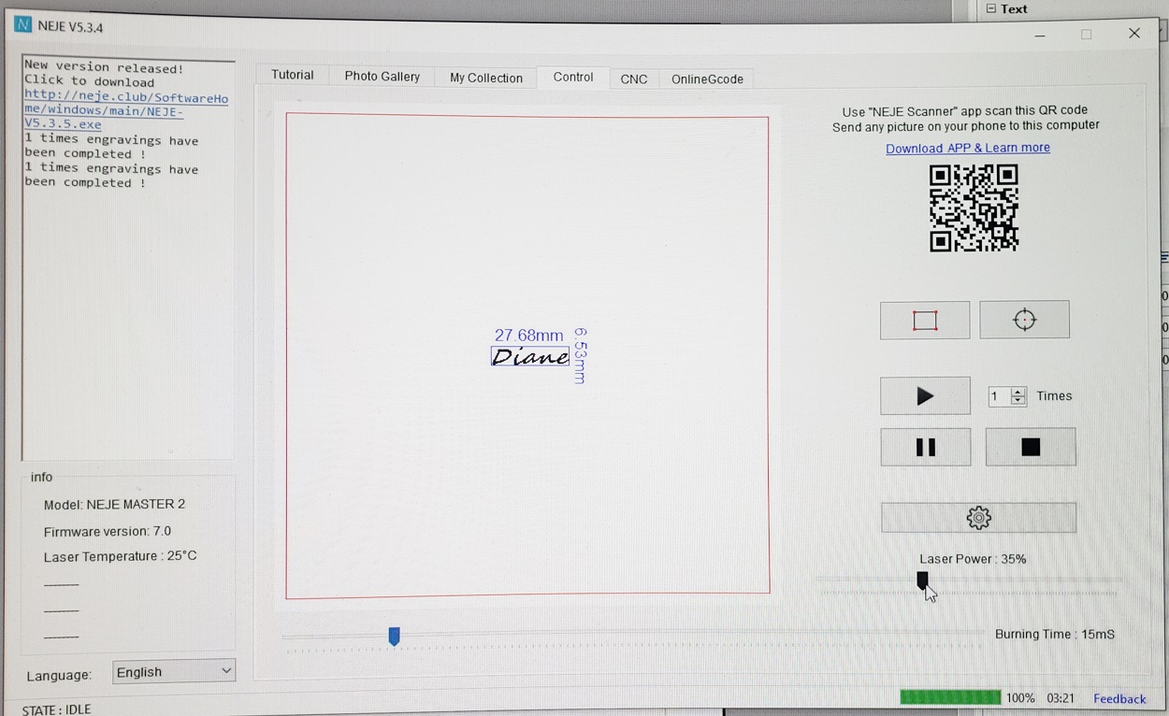Screen dimensions: 1169x716
Task: Increase the engraving Times count
Action: coord(1018,391)
